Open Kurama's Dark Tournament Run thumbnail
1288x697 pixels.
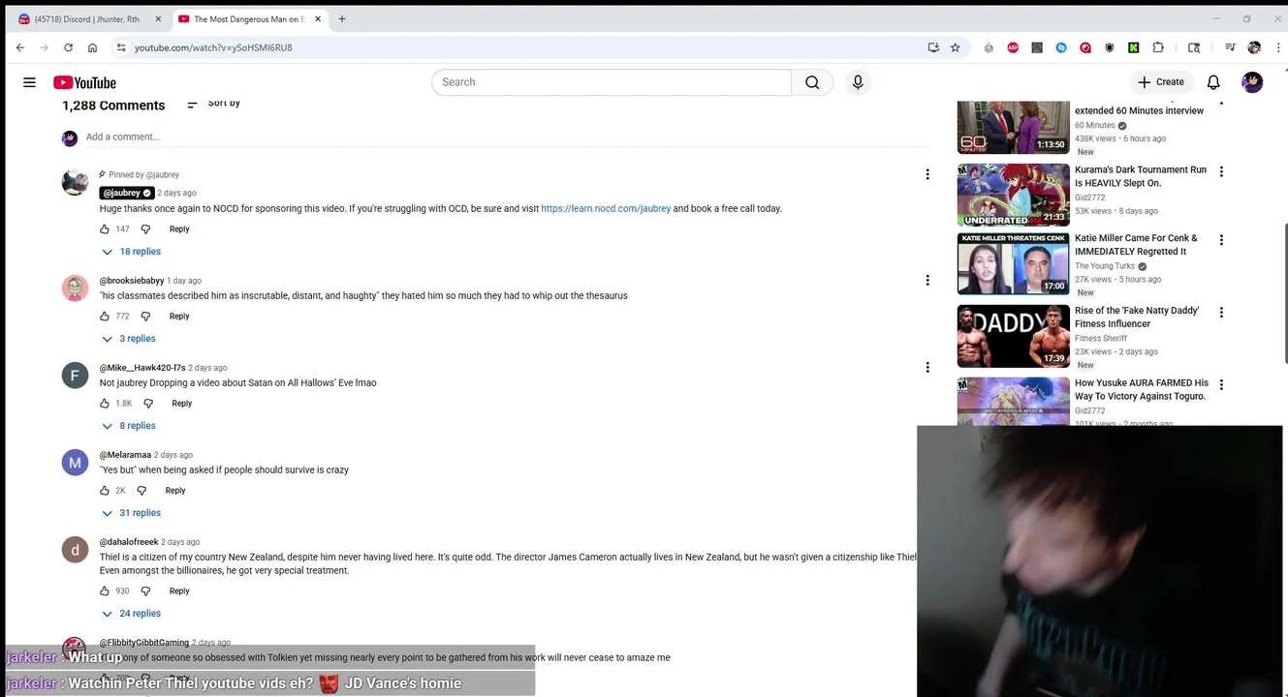pos(1014,196)
